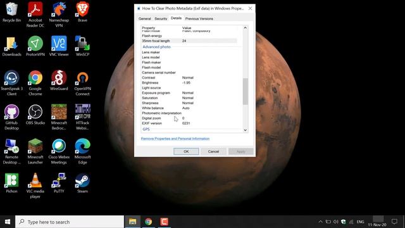Screen dimensions: 405x228
Task: Click the EXIF version value 0231
Action: pos(186,123)
